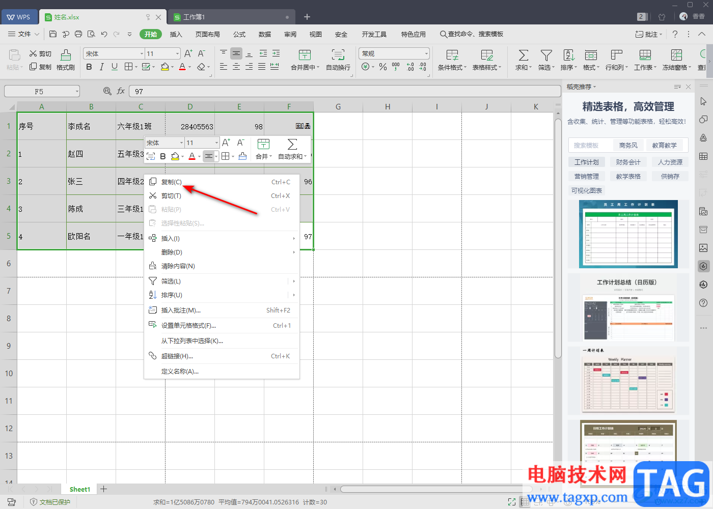
Task: Click the 教育教学 tag button
Action: click(x=665, y=145)
